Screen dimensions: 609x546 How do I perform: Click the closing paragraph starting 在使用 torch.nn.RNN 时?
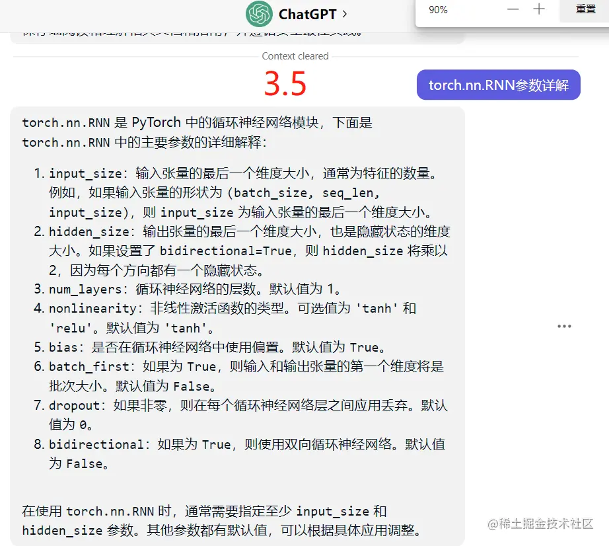point(222,520)
